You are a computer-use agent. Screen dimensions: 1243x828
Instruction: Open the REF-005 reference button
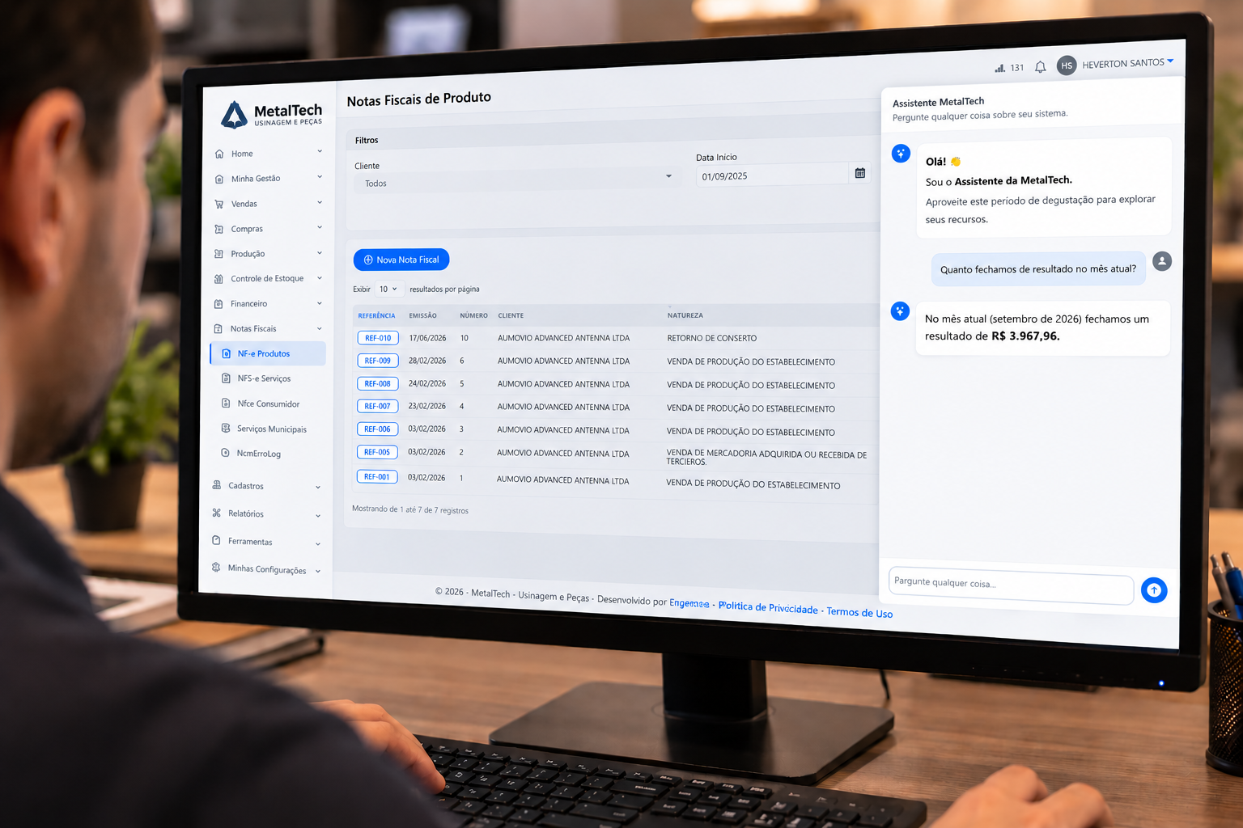pos(377,452)
